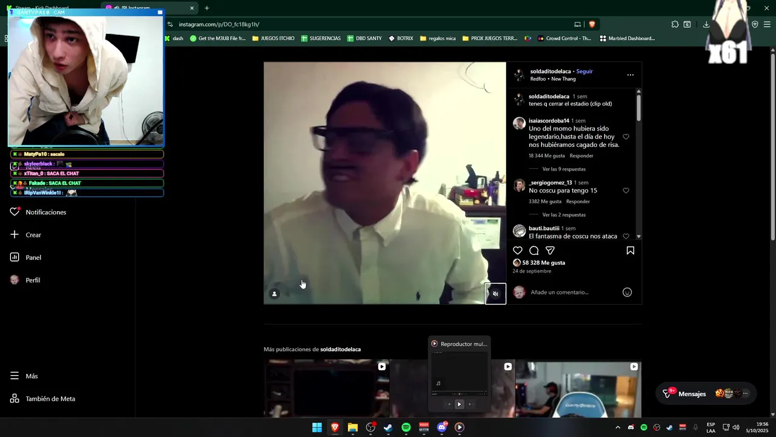Save the post with the bookmark icon

tap(630, 251)
